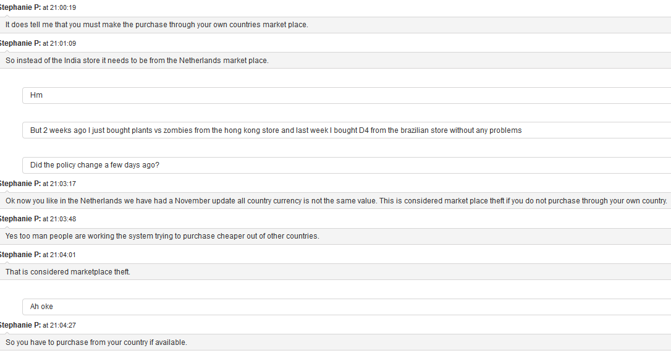The image size is (671, 361).
Task: Click the 21:04:27 timestamp
Action: pyautogui.click(x=59, y=325)
